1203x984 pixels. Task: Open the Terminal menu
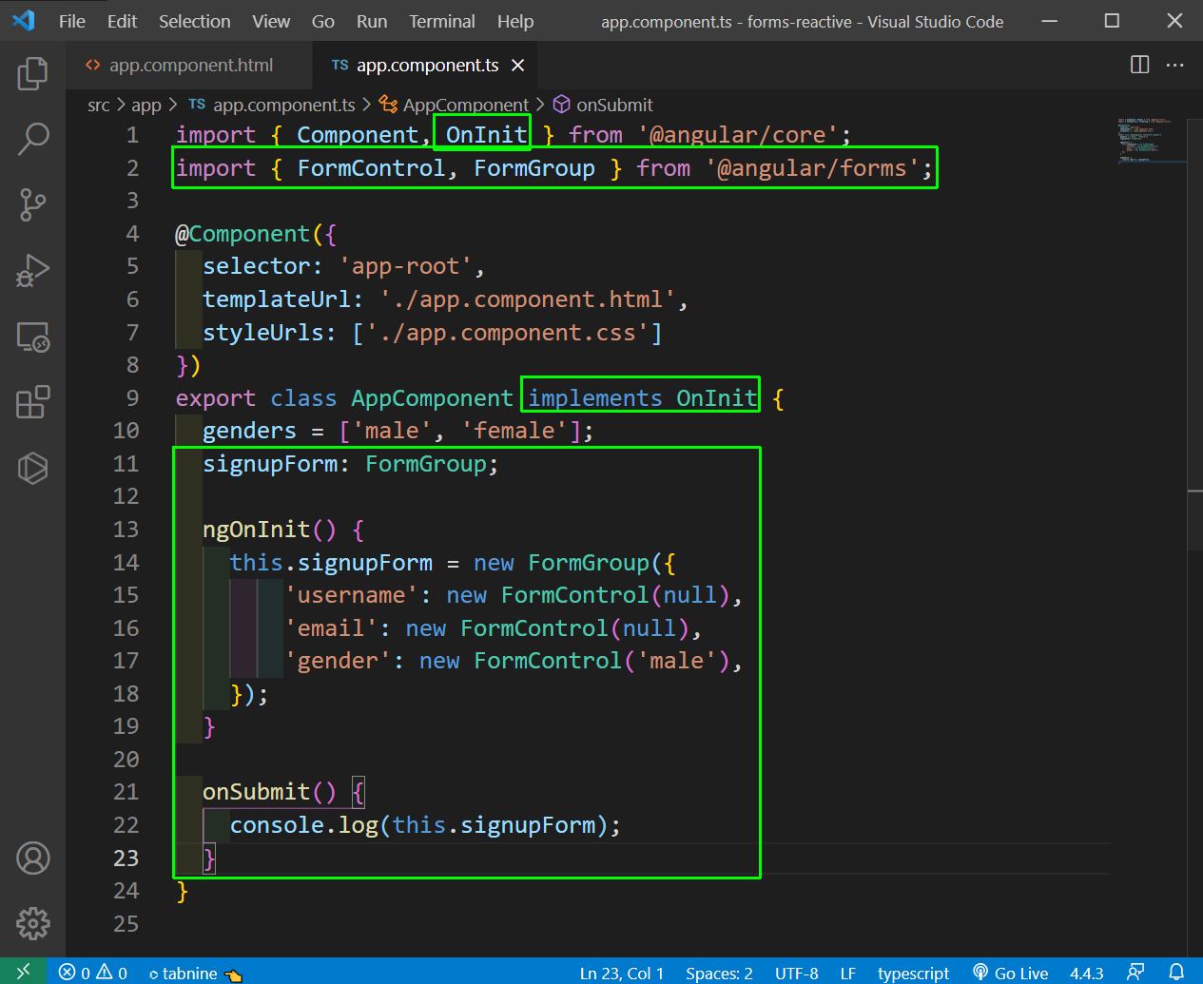442,21
